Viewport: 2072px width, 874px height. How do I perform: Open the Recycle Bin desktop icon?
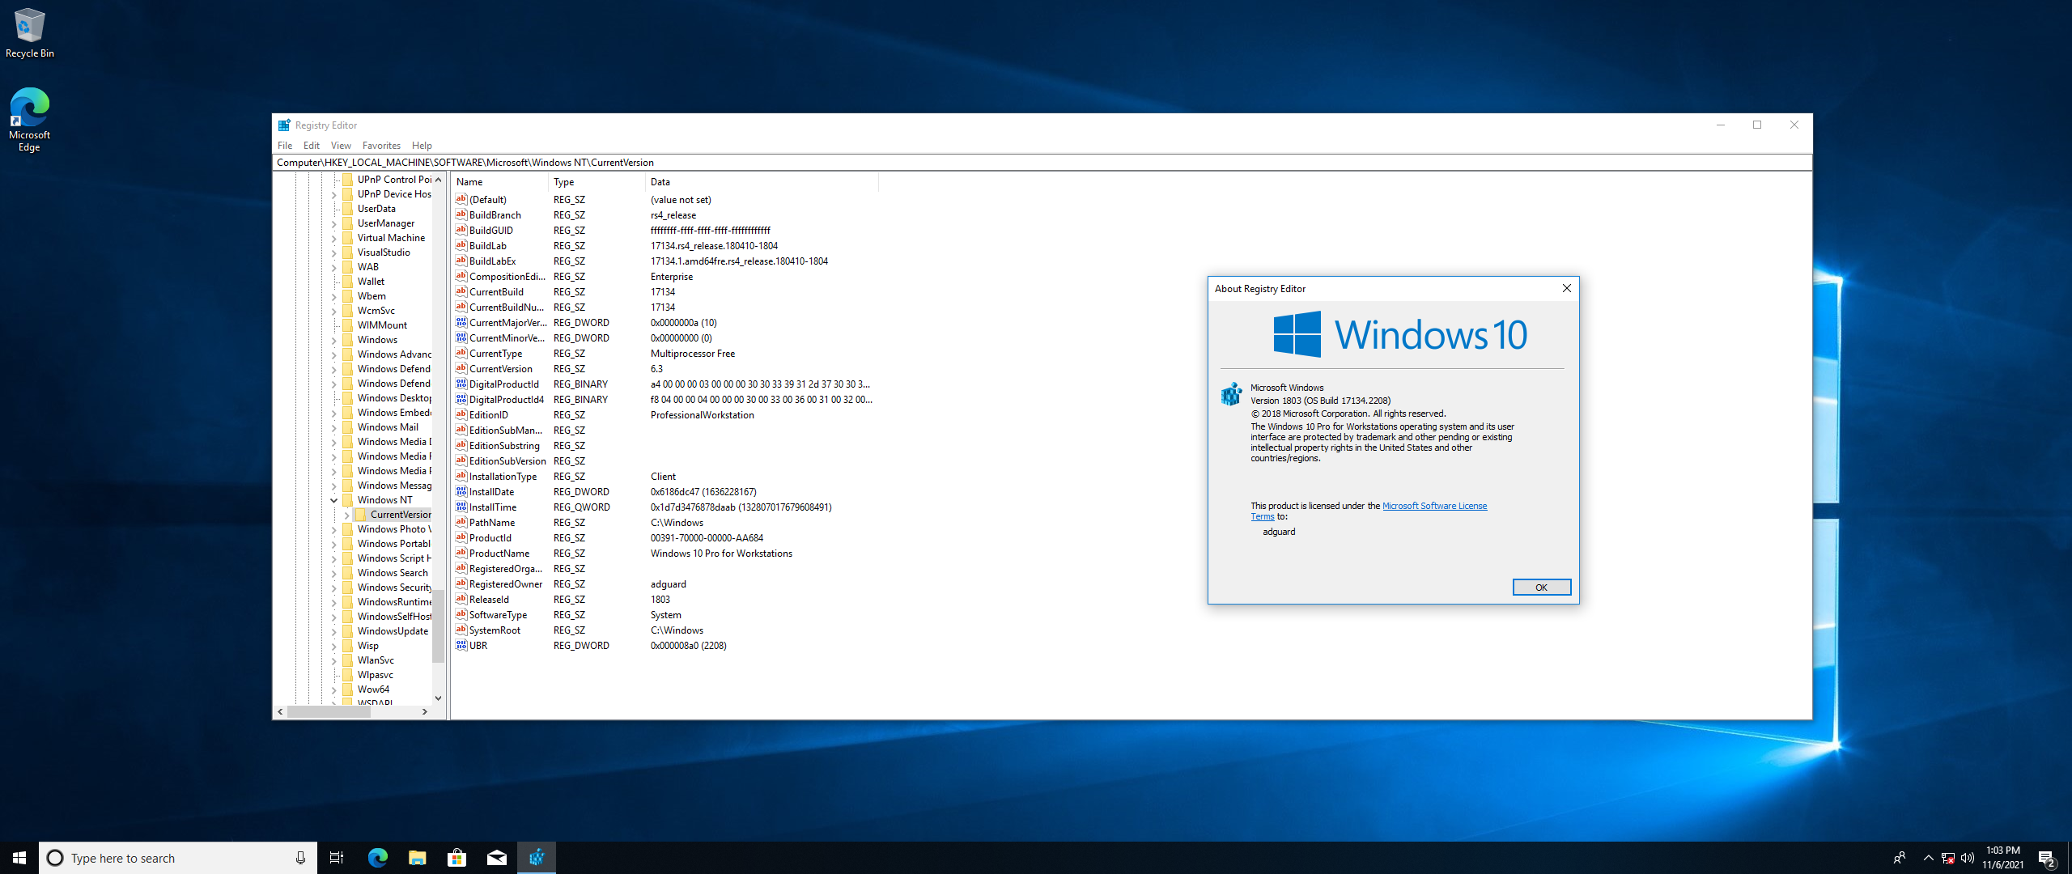click(29, 33)
